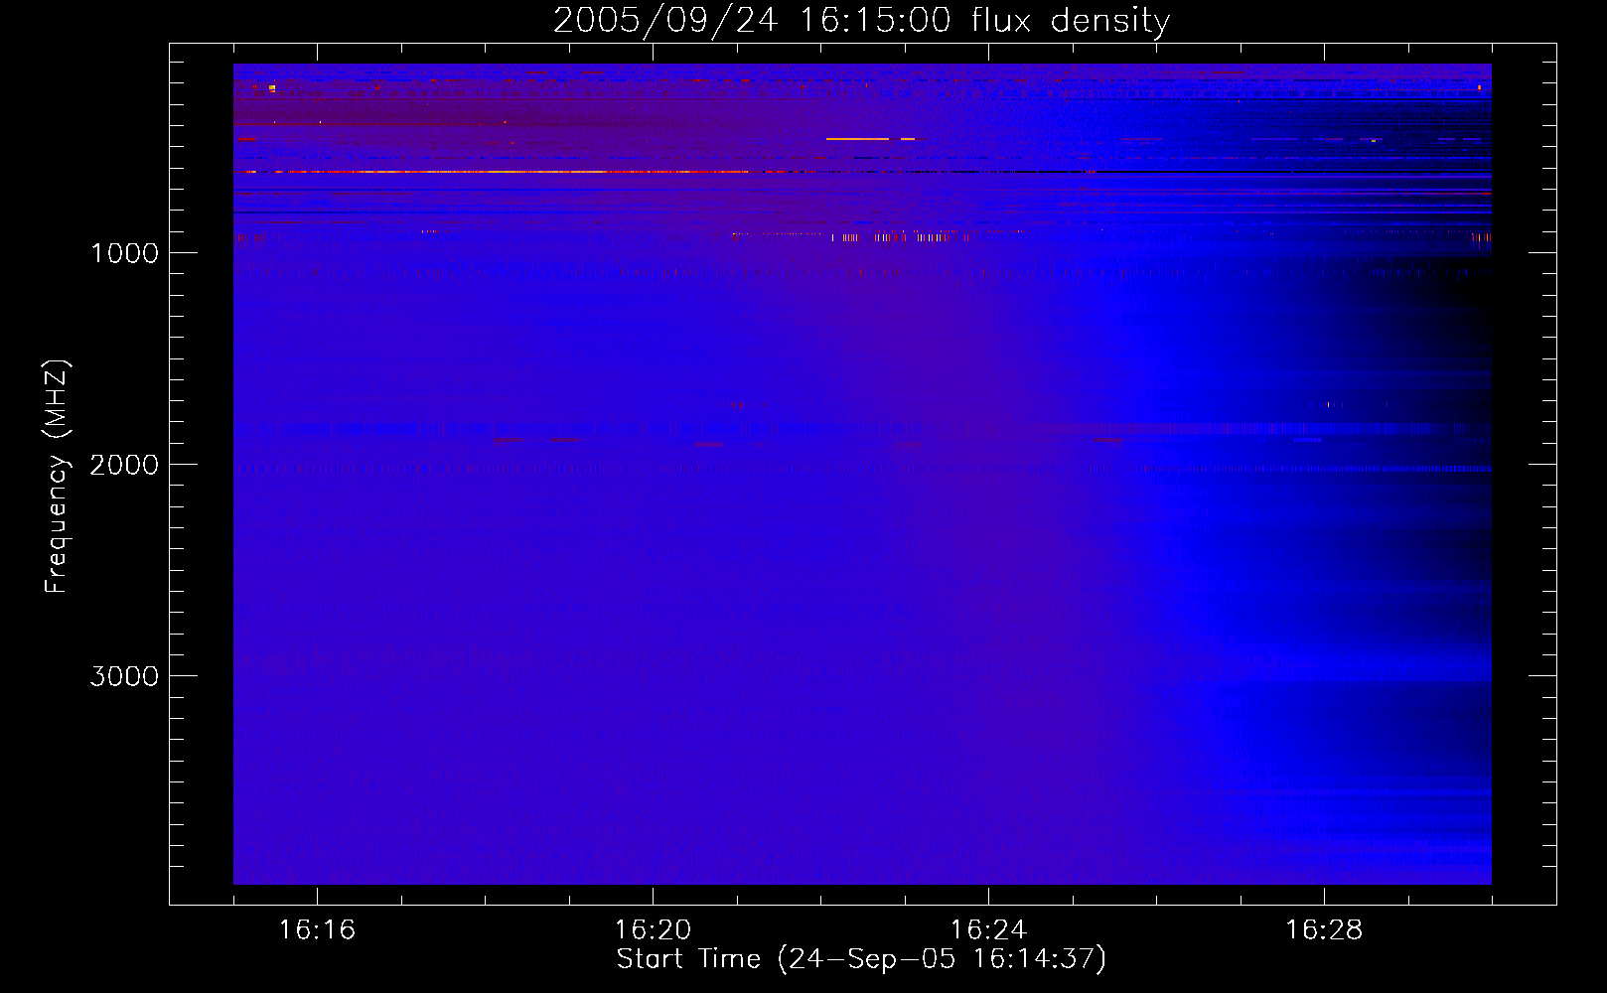Click the '2000' frequency tick label
The height and width of the screenshot is (993, 1607).
(x=124, y=465)
